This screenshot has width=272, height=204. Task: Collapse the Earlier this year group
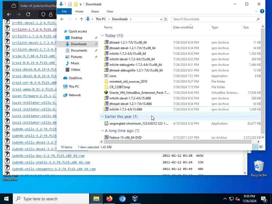[x=102, y=117]
